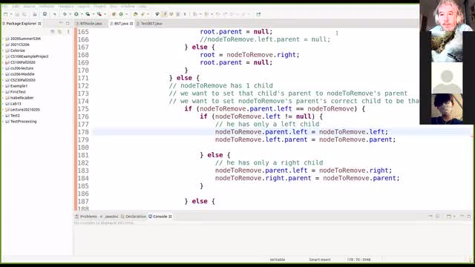Open the Open Console dropdown arrow
Viewport: 475px width, 267px height.
point(454,217)
